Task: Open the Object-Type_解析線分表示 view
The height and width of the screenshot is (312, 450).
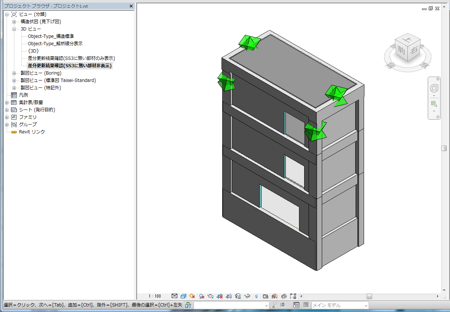Action: click(x=55, y=44)
